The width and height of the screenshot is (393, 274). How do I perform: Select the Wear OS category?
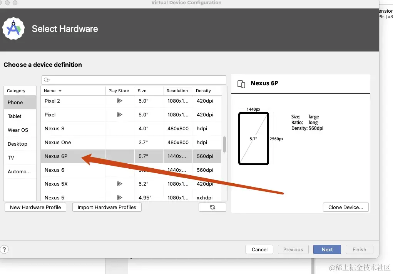coord(20,130)
